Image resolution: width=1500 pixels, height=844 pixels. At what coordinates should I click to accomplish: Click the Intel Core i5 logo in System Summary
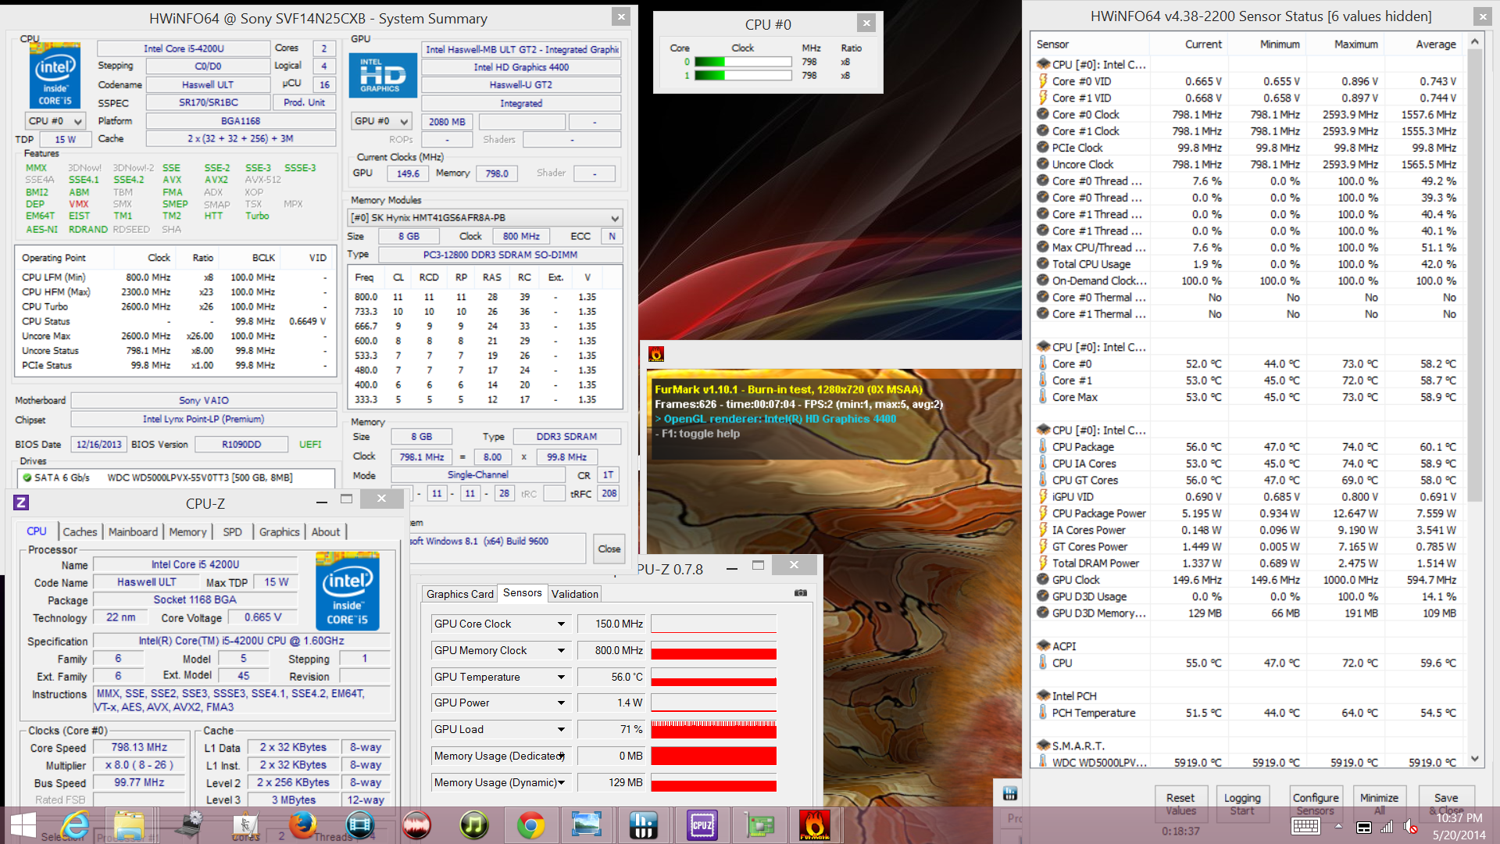(55, 75)
